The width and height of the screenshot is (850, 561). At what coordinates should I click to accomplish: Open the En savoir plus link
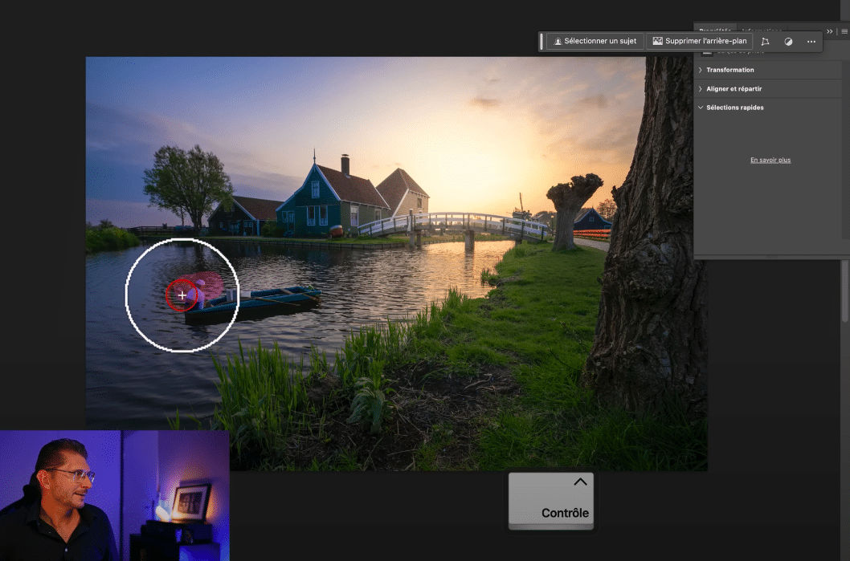770,161
